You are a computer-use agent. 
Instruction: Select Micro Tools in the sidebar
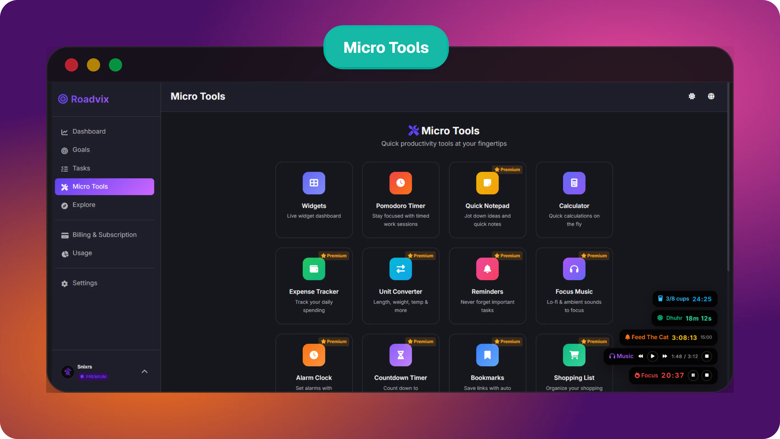pos(105,186)
